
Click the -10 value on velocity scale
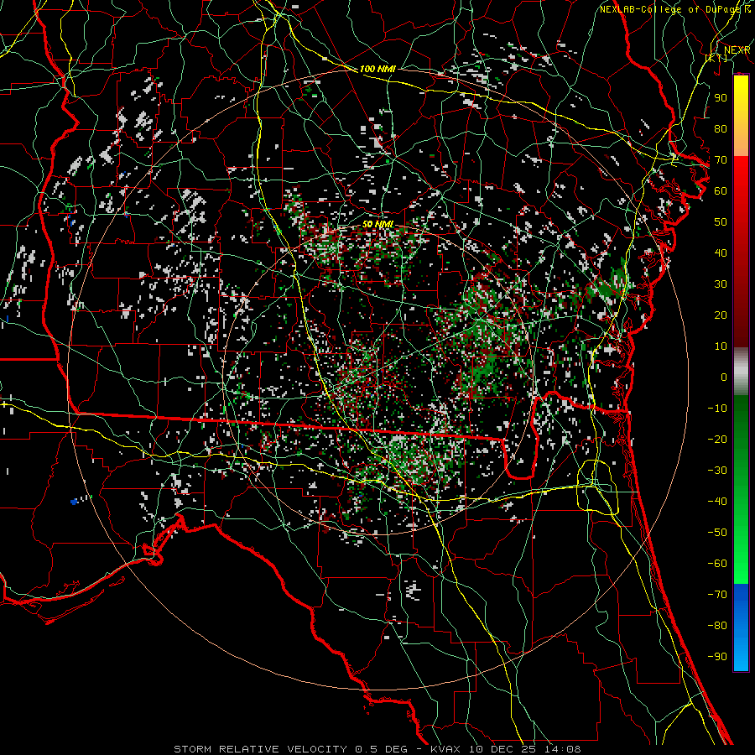tap(717, 409)
